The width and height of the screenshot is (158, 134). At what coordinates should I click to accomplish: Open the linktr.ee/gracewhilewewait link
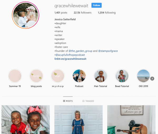[x=70, y=59]
